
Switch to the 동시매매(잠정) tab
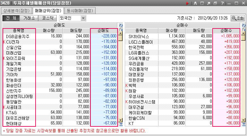pyautogui.click(x=80, y=11)
